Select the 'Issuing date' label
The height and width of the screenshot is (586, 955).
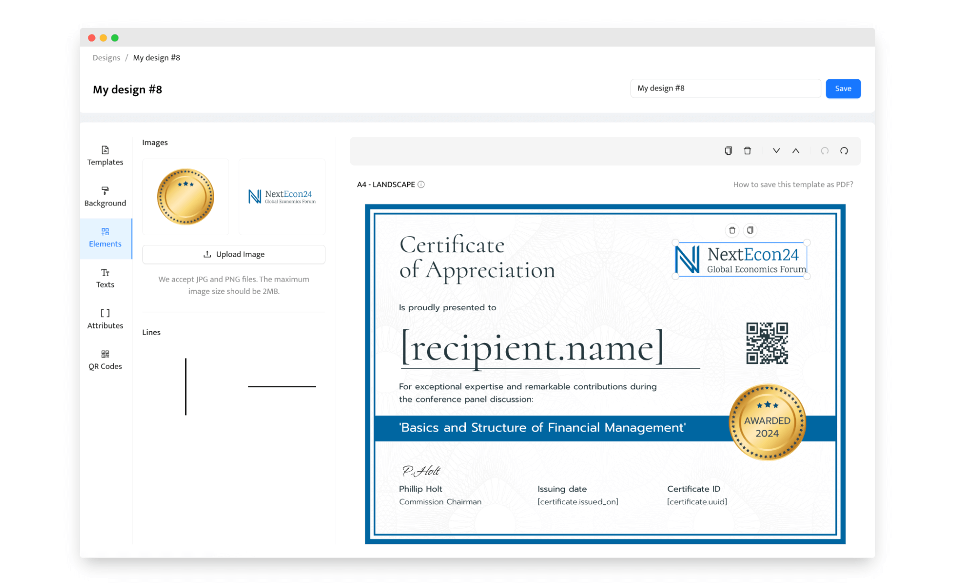[562, 489]
